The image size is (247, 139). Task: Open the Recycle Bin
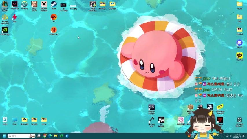(x=5, y=120)
